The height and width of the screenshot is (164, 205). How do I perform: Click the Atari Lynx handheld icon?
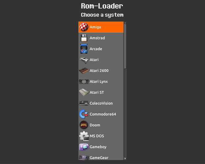pyautogui.click(x=84, y=82)
